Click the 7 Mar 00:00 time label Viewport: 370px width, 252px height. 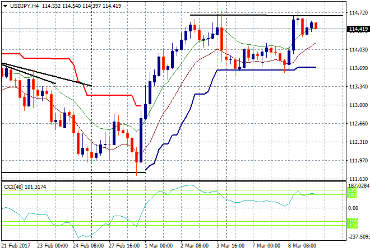266,246
